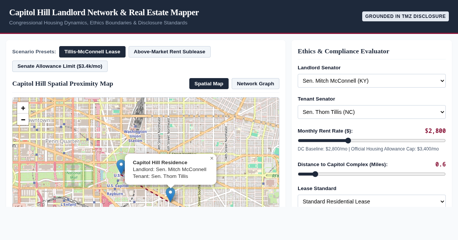The image size is (458, 240).
Task: Click the Grounded in TMZ Disclosure badge
Action: [405, 16]
